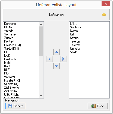113x114 pixels.
Task: Click the blue down arrow button
Action: tap(56, 66)
